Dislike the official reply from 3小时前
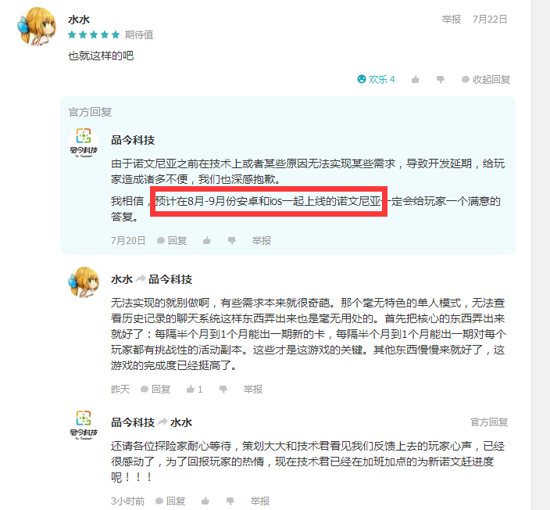550x510 pixels. [x=230, y=501]
